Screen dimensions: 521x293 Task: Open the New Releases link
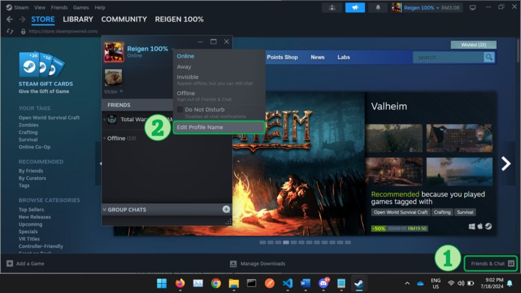tap(35, 217)
